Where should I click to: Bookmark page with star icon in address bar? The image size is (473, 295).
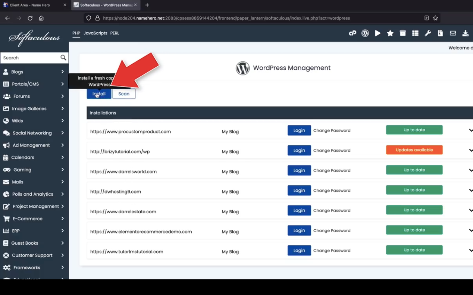point(435,18)
